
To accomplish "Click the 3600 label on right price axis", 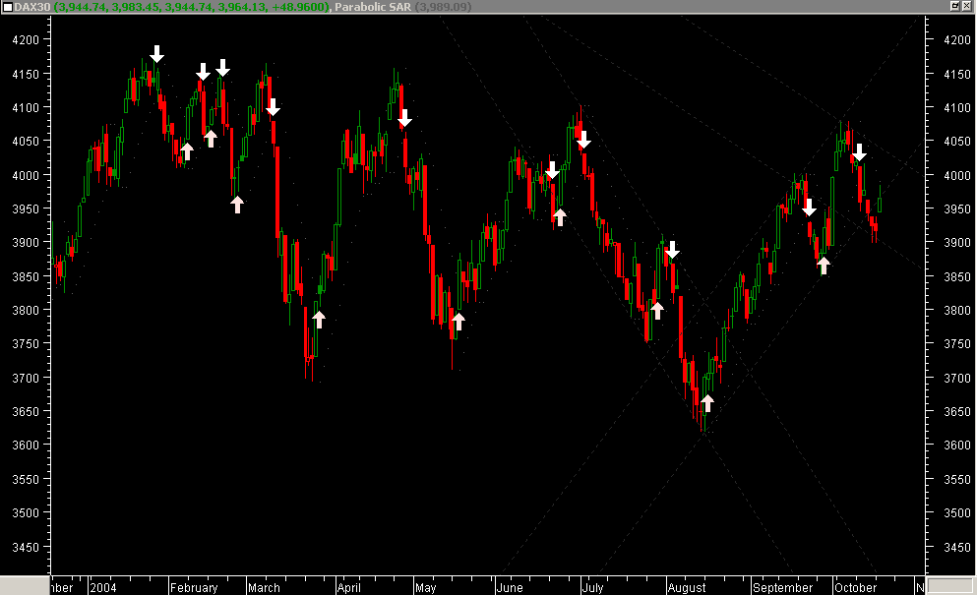I will pos(957,446).
